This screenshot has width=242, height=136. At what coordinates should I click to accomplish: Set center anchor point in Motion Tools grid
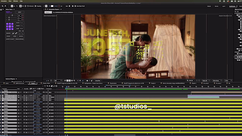(10, 26)
